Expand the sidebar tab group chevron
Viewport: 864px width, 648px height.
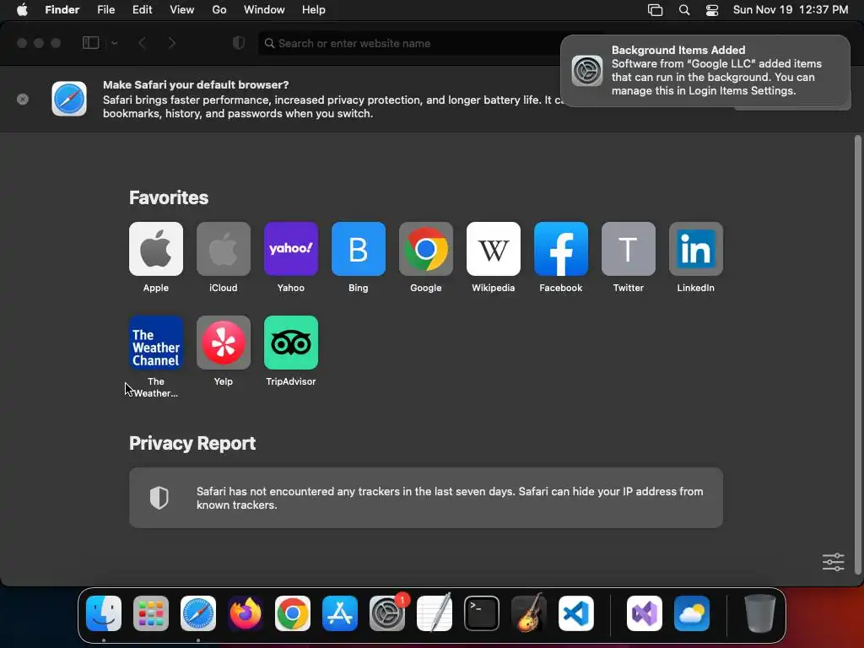[x=115, y=43]
